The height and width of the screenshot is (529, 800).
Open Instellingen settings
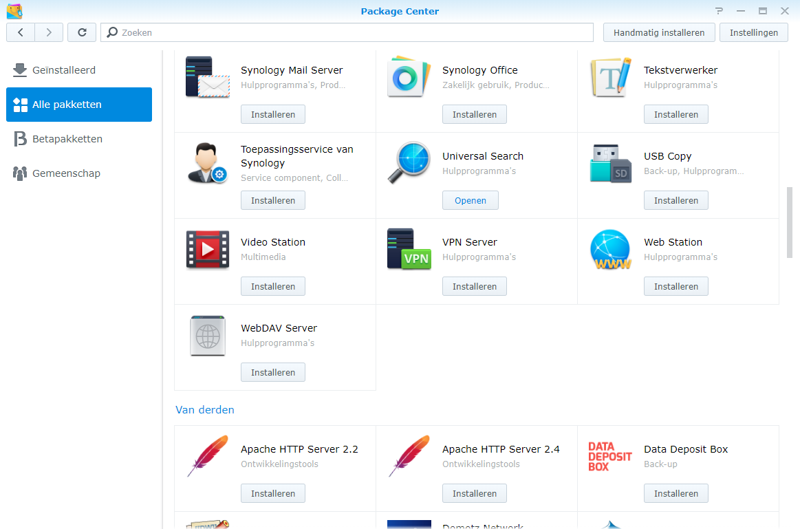[754, 32]
